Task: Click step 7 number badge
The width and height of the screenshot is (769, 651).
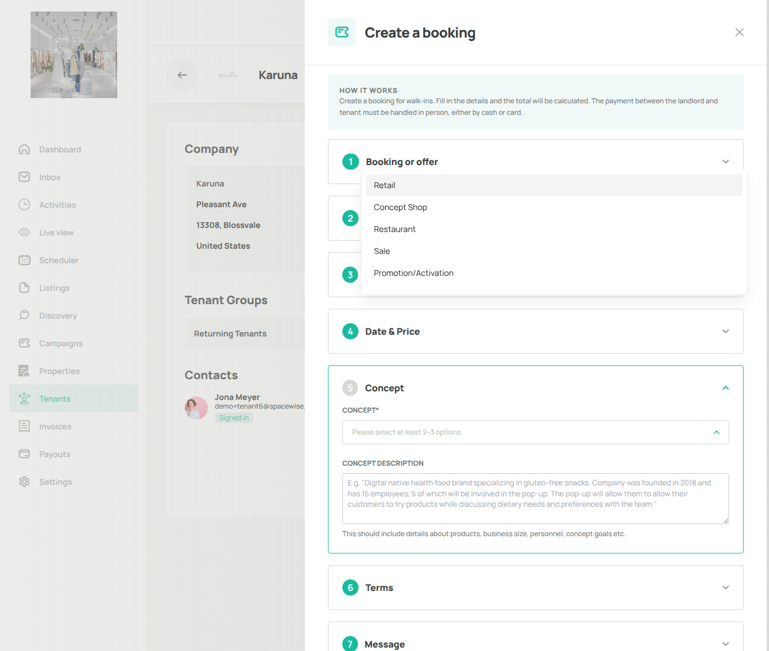Action: coord(350,644)
